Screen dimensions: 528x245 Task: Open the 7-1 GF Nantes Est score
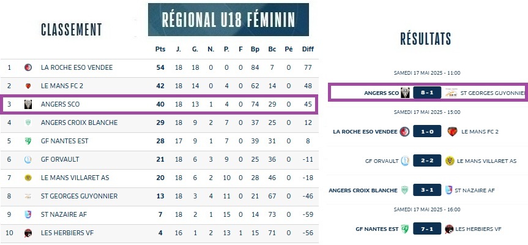tap(426, 229)
